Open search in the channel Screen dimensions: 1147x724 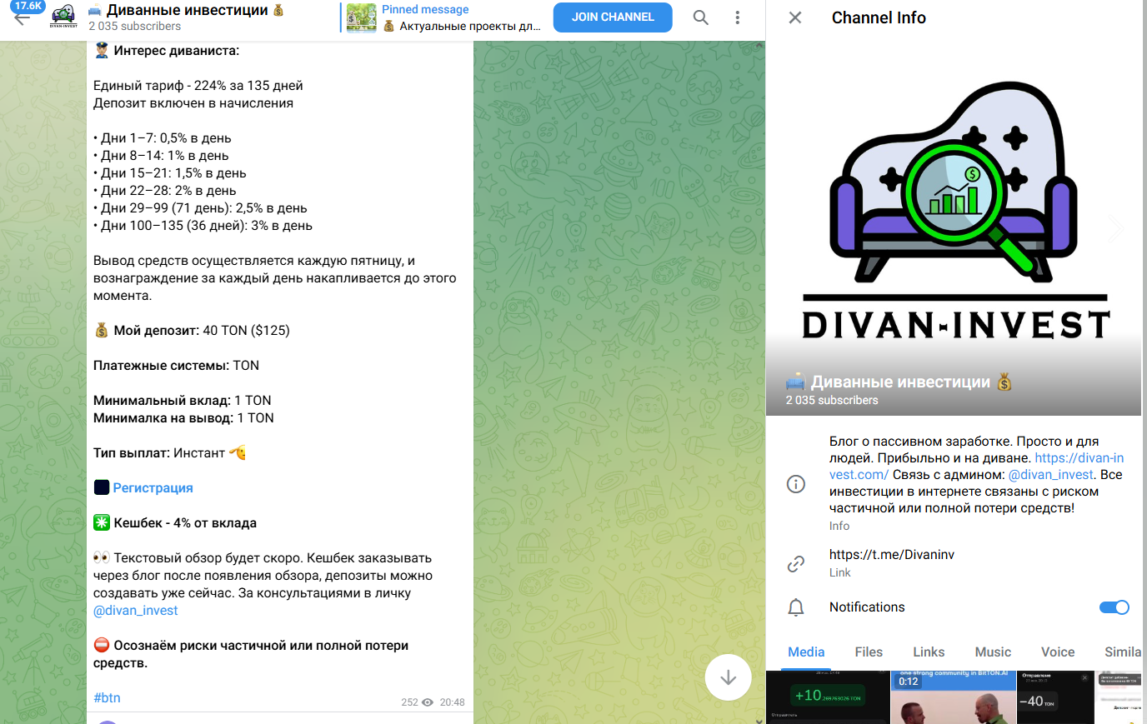(x=701, y=17)
